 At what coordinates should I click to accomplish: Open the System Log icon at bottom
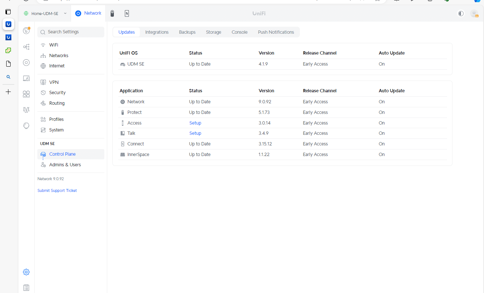click(x=26, y=288)
